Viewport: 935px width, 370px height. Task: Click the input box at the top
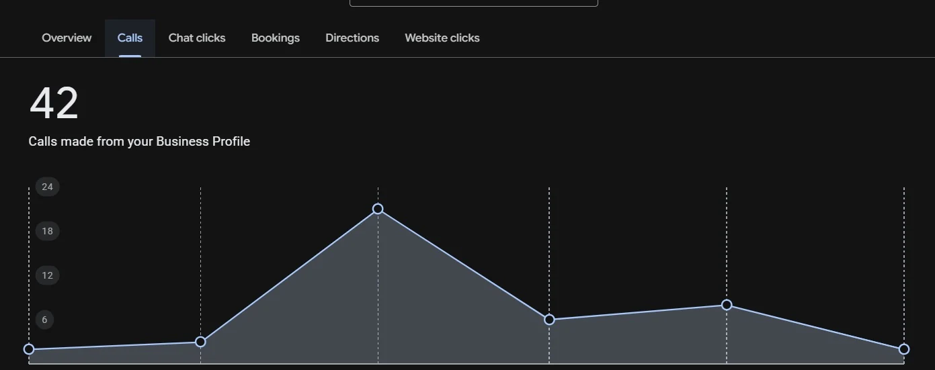474,3
